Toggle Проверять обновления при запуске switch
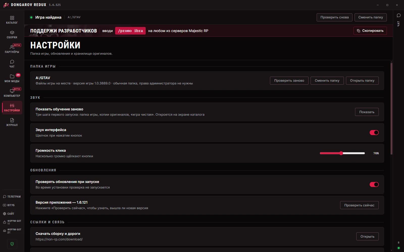The image size is (404, 252). point(374,184)
